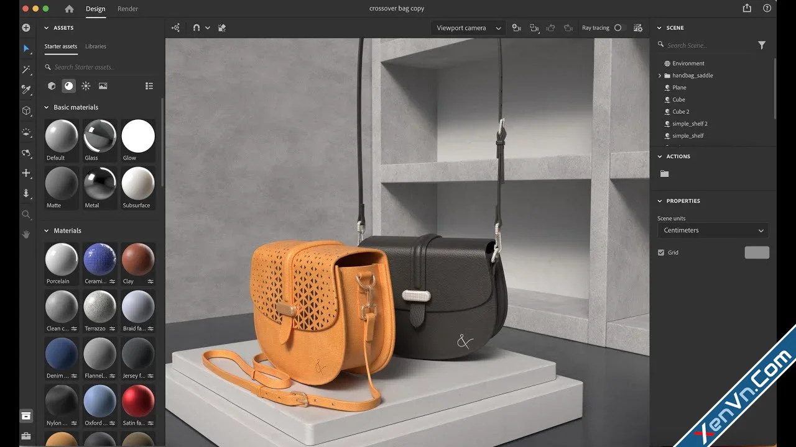Screen dimensions: 796x447
Task: Click the filter funnel in Scene panel
Action: [762, 45]
